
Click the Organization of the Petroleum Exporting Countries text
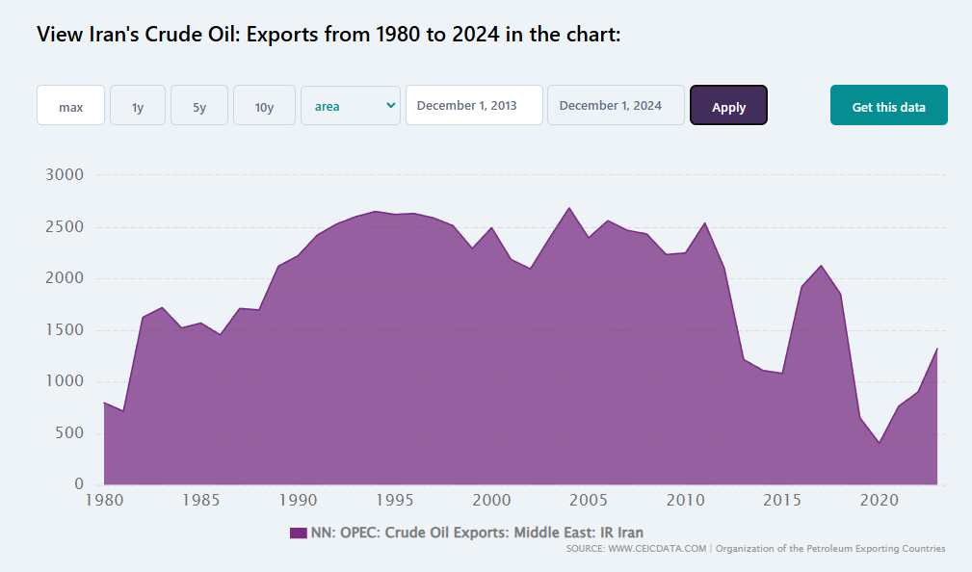point(830,549)
